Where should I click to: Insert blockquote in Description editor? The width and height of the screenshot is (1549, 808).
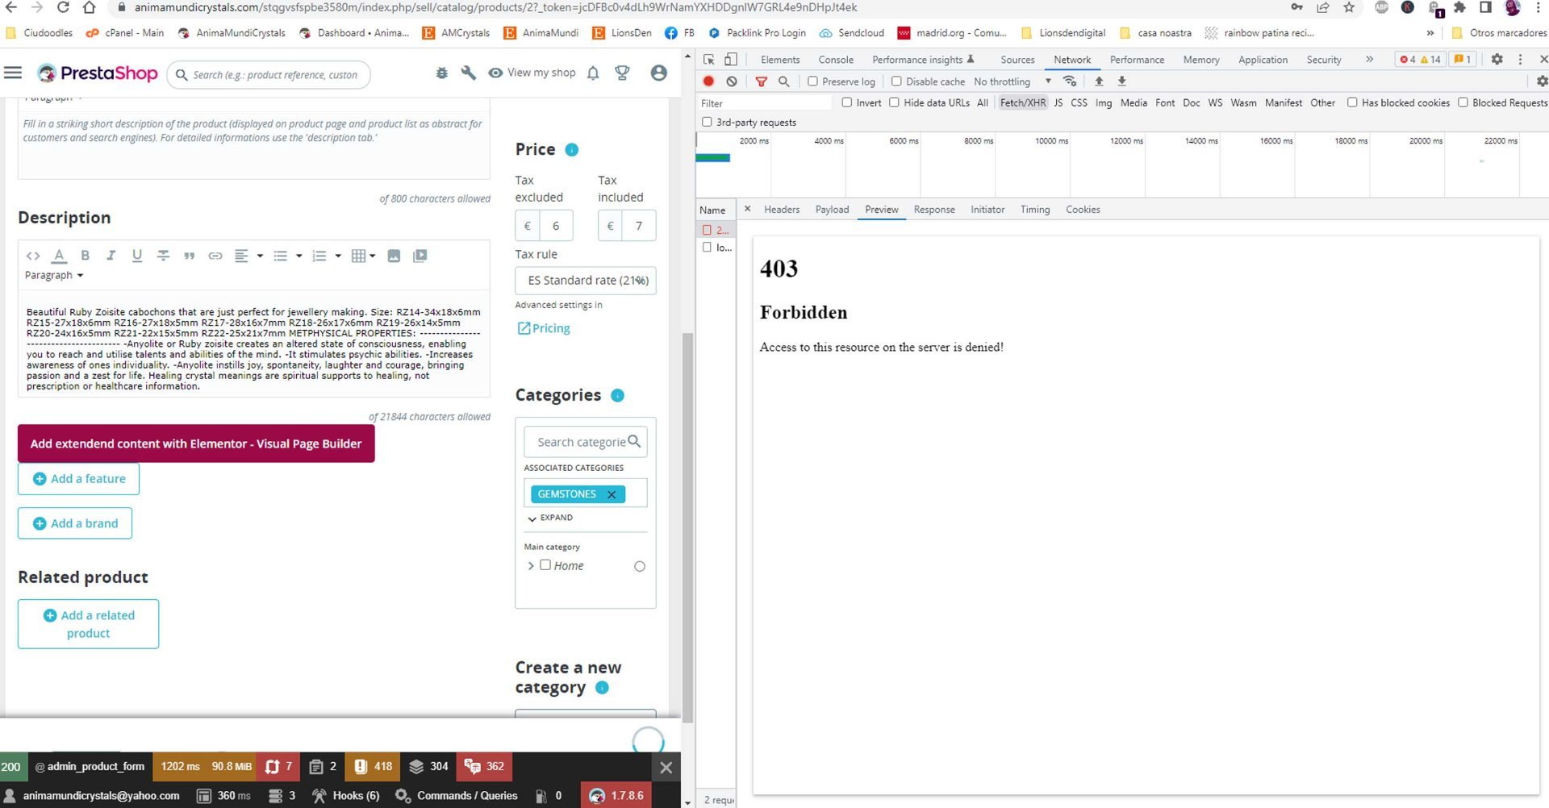point(189,256)
